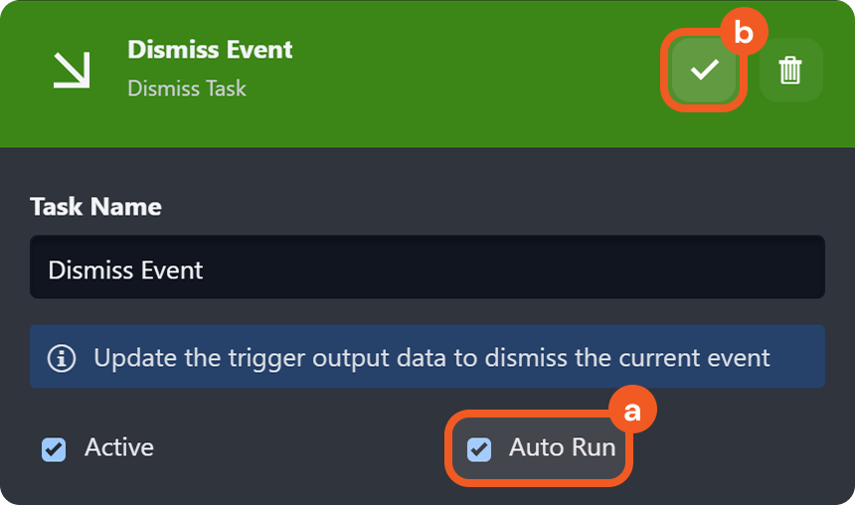
Task: Click the "Auto Run" label text
Action: pos(562,447)
